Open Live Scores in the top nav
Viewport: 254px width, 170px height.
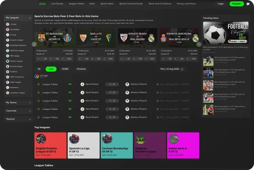(57, 4)
